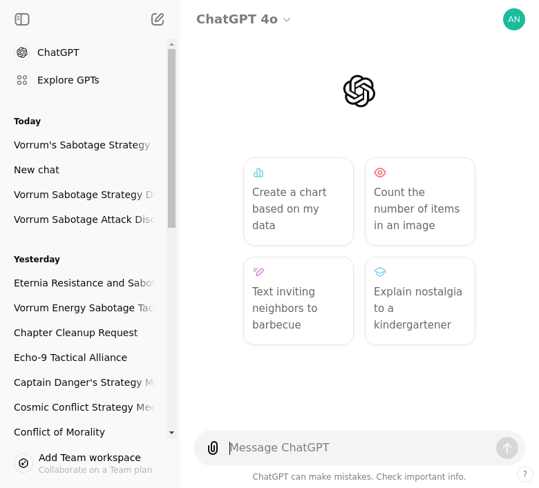The width and height of the screenshot is (539, 488).
Task: Start a new chat with pencil icon
Action: coord(158,19)
